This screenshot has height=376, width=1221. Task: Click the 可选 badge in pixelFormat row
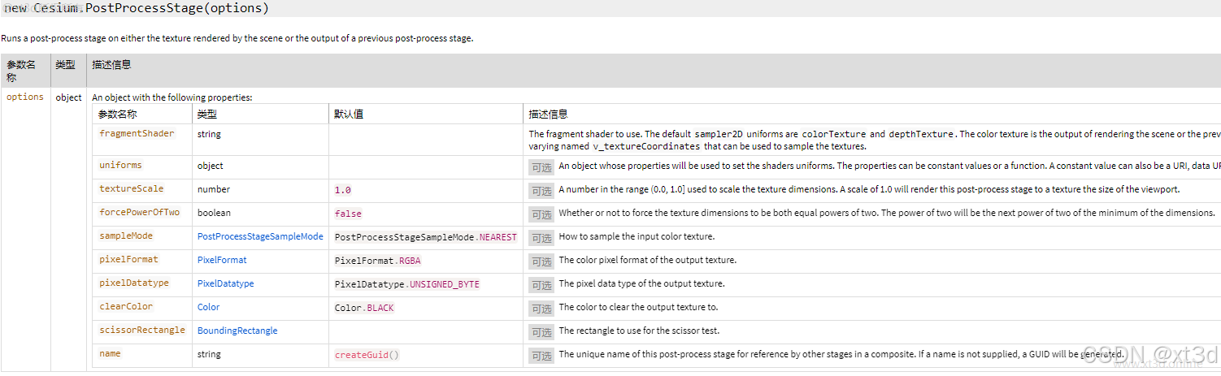click(541, 261)
